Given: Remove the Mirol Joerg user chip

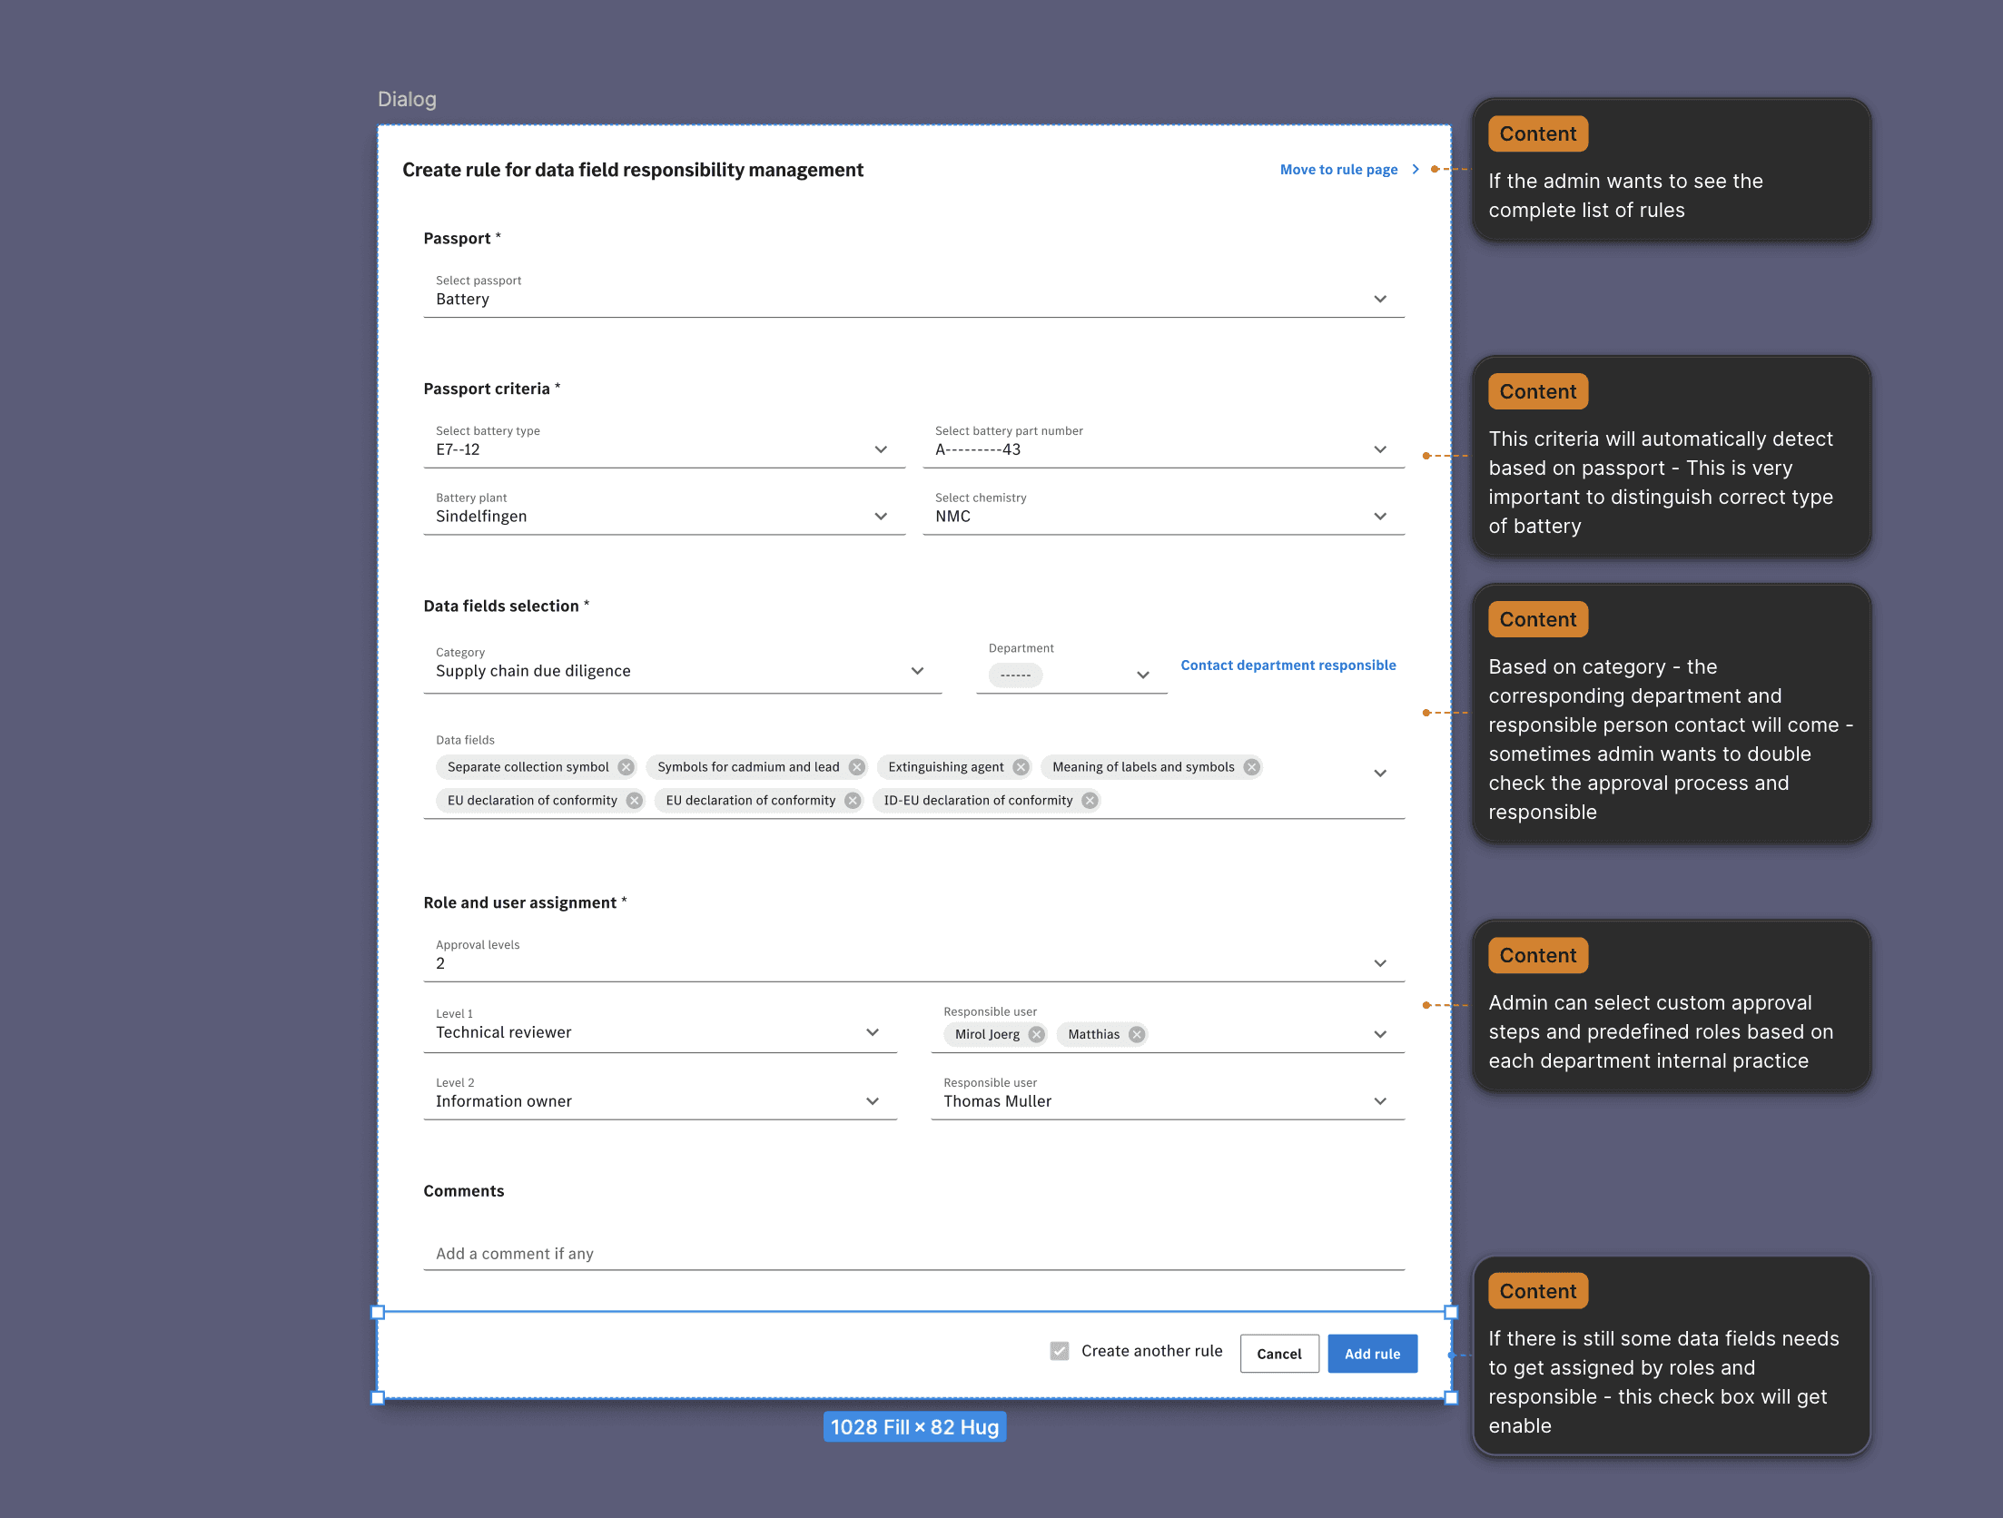Looking at the screenshot, I should [x=1036, y=1034].
